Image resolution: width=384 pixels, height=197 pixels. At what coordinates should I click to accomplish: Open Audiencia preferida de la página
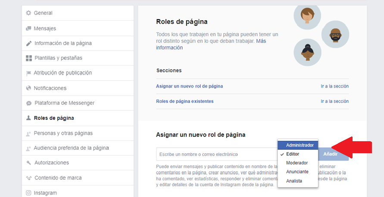click(78, 148)
